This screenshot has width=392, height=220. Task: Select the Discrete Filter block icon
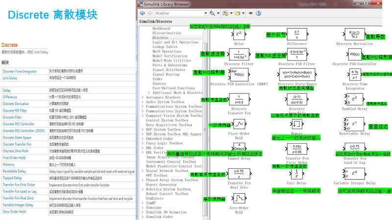[x=239, y=54]
